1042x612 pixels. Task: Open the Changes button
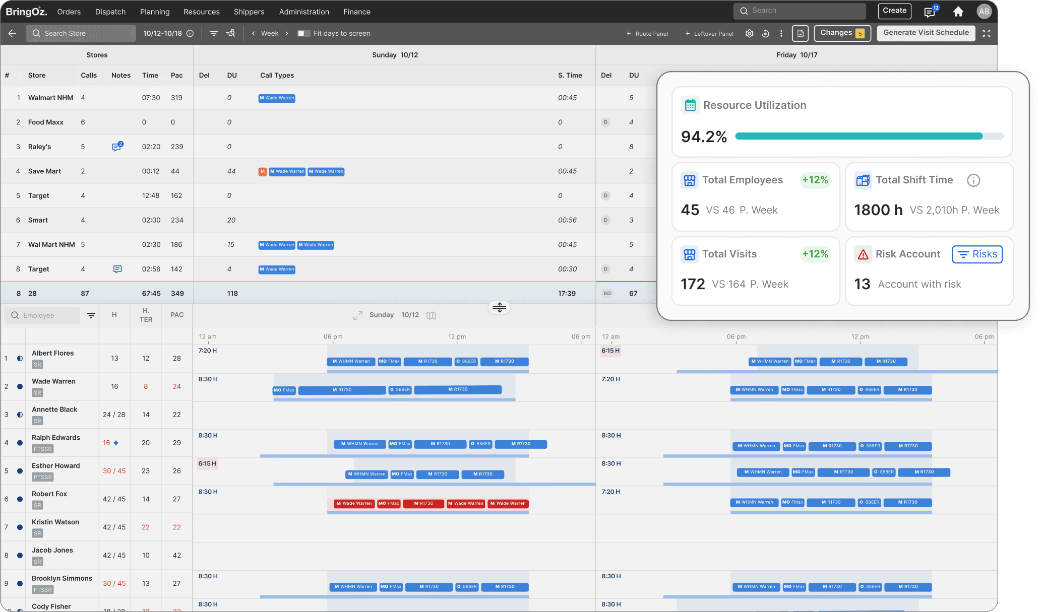842,33
